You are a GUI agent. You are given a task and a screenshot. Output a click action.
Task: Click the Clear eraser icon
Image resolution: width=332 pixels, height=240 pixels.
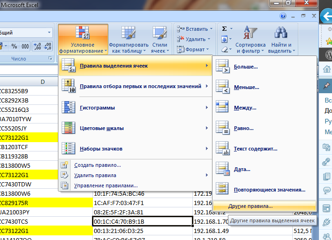[225, 49]
